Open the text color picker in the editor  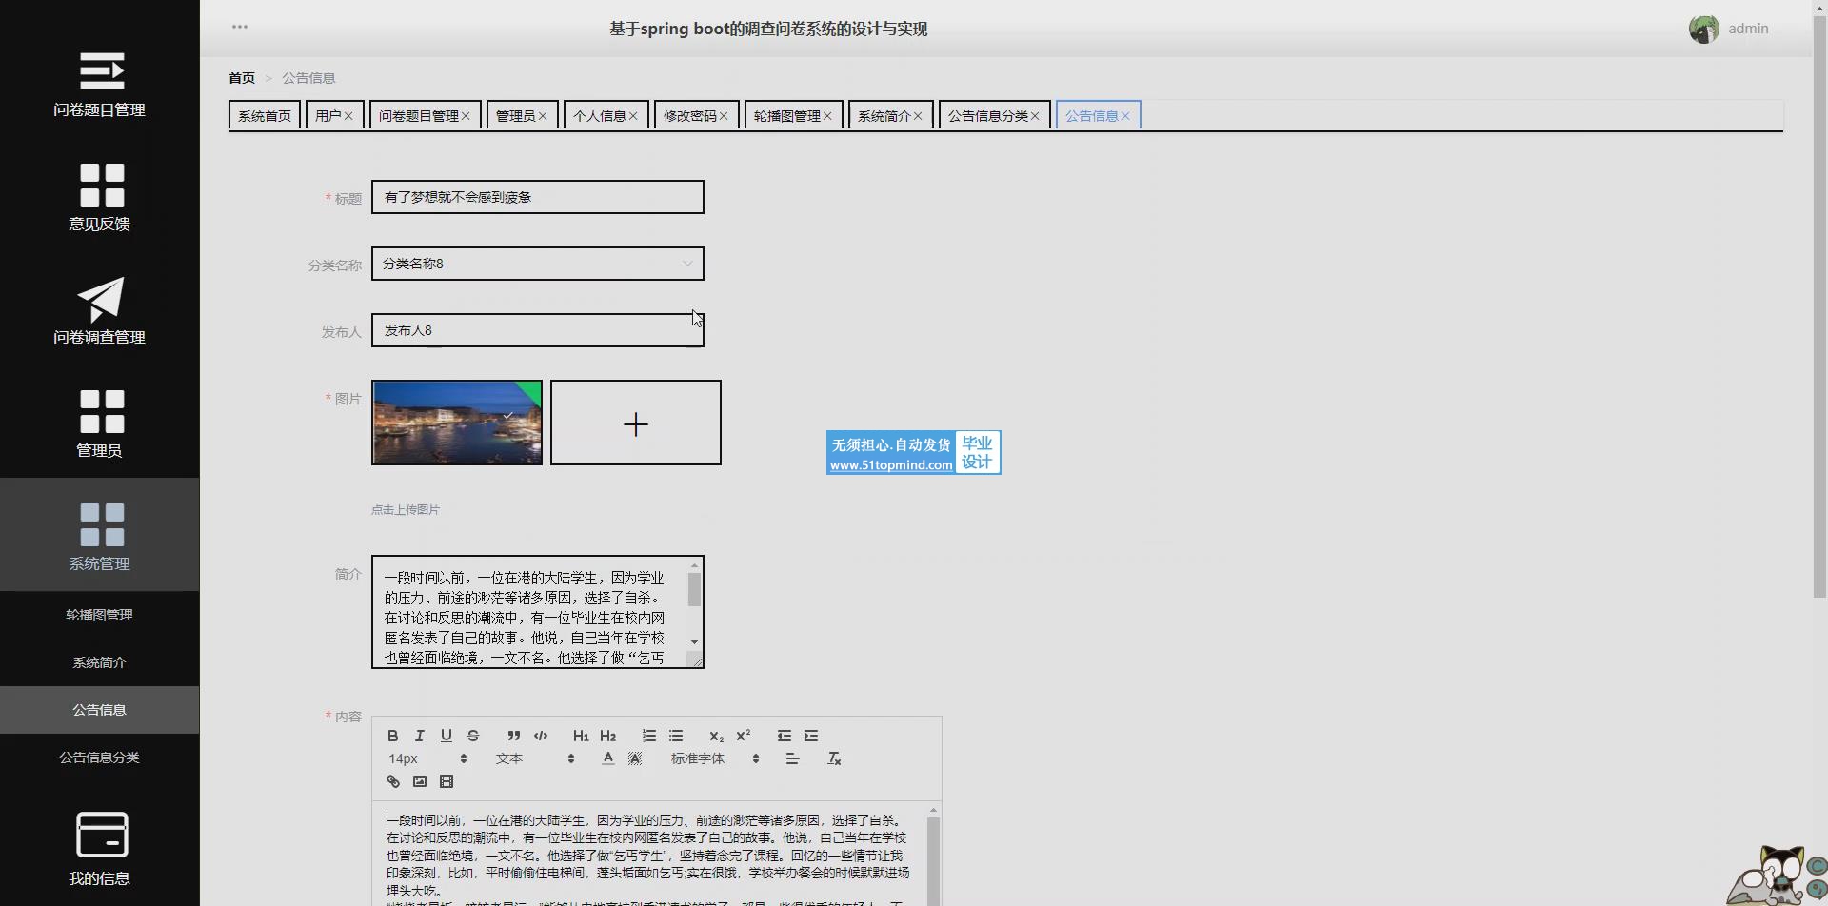click(x=607, y=758)
